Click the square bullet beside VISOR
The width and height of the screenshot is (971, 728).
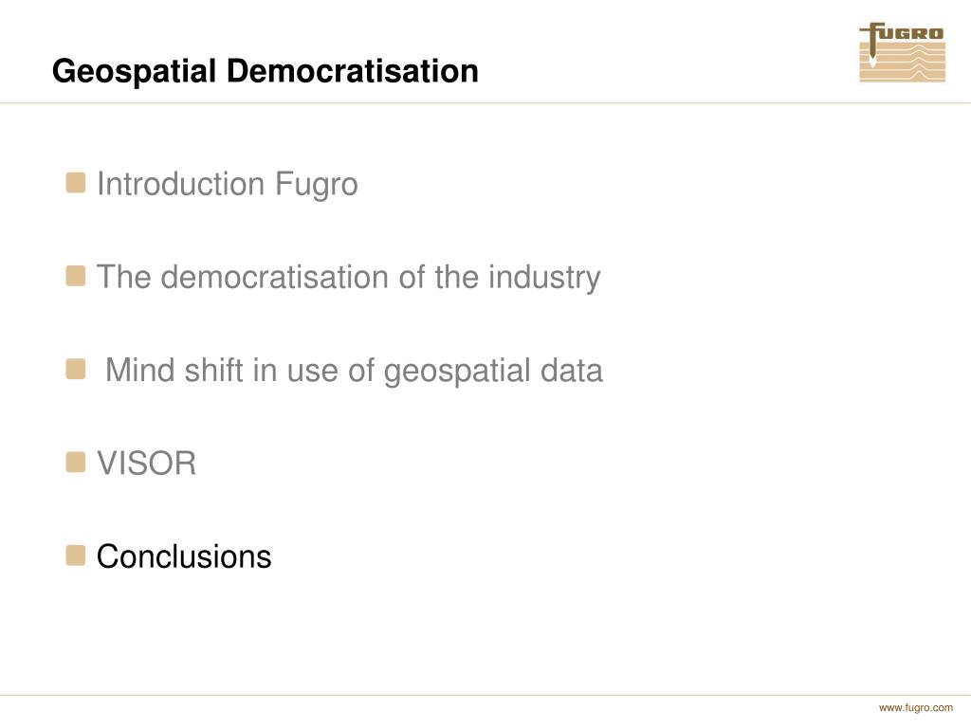click(76, 463)
